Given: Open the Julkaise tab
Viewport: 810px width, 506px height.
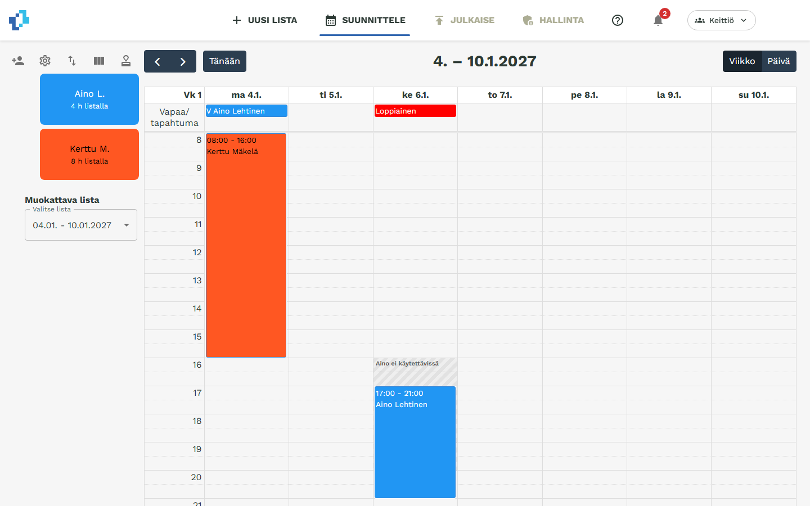Looking at the screenshot, I should click(464, 20).
